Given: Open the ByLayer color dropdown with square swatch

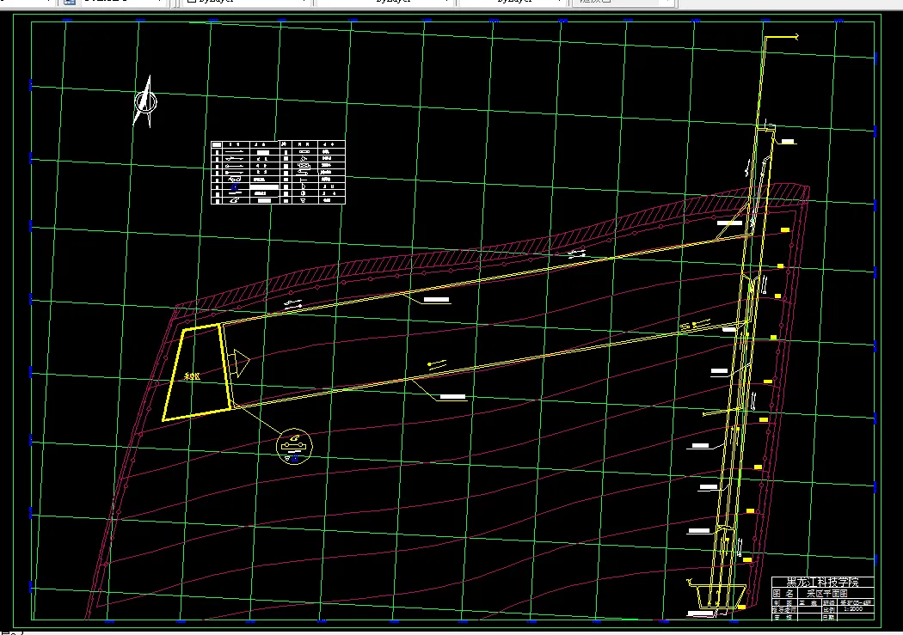Looking at the screenshot, I should [x=249, y=3].
